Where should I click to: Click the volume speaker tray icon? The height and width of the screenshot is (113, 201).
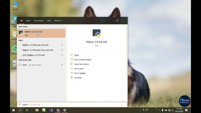pyautogui.click(x=172, y=110)
